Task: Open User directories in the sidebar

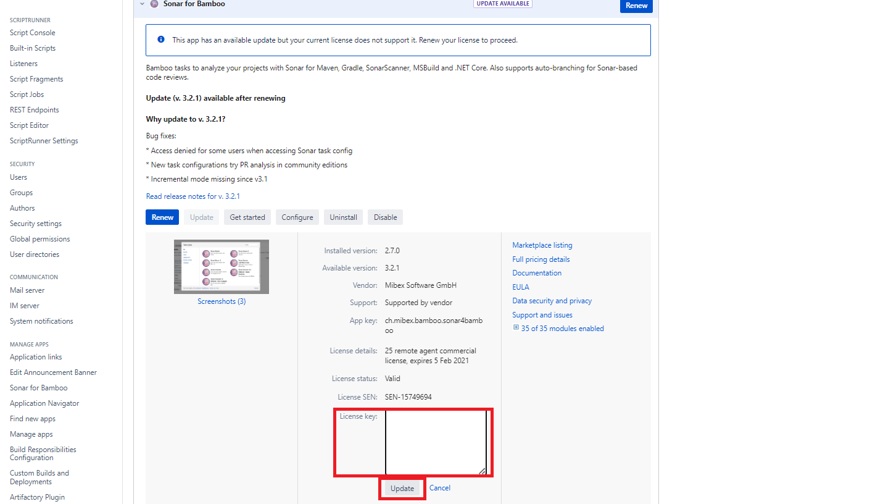Action: tap(35, 254)
